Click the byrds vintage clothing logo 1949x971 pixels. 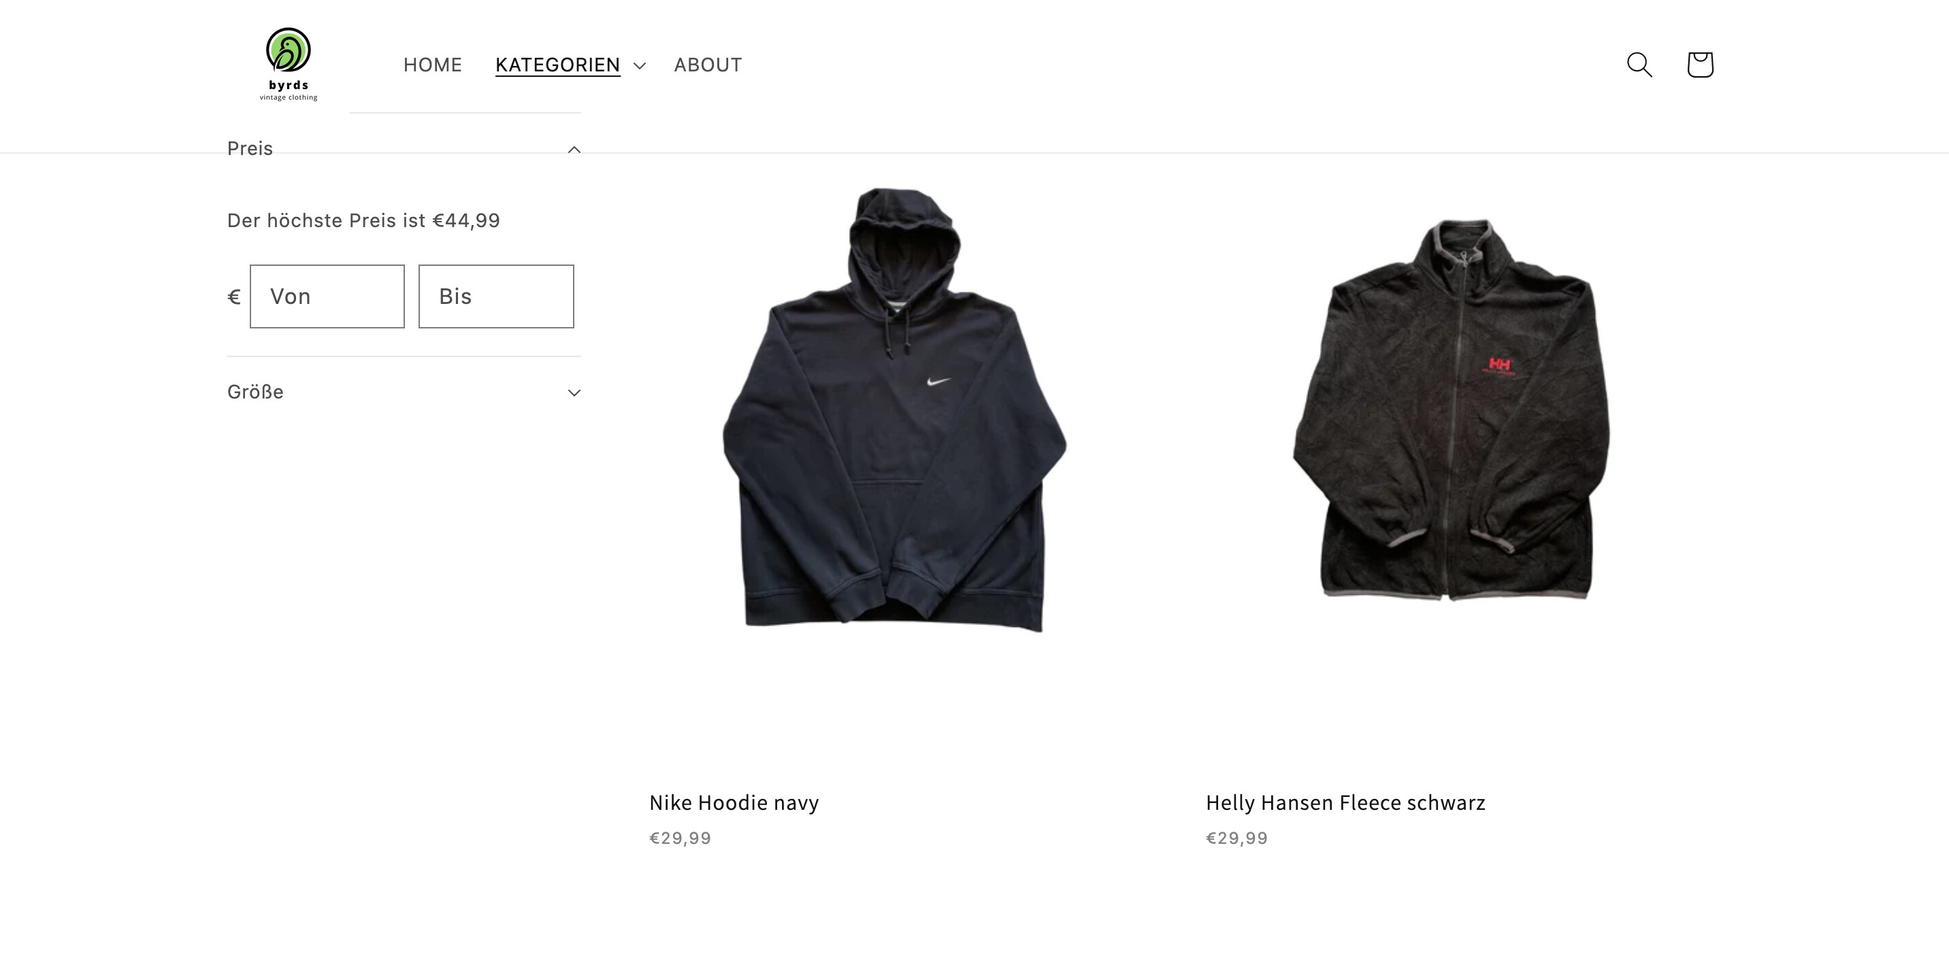tap(289, 65)
